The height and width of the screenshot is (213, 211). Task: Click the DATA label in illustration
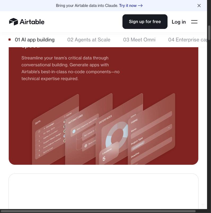pyautogui.click(x=38, y=122)
